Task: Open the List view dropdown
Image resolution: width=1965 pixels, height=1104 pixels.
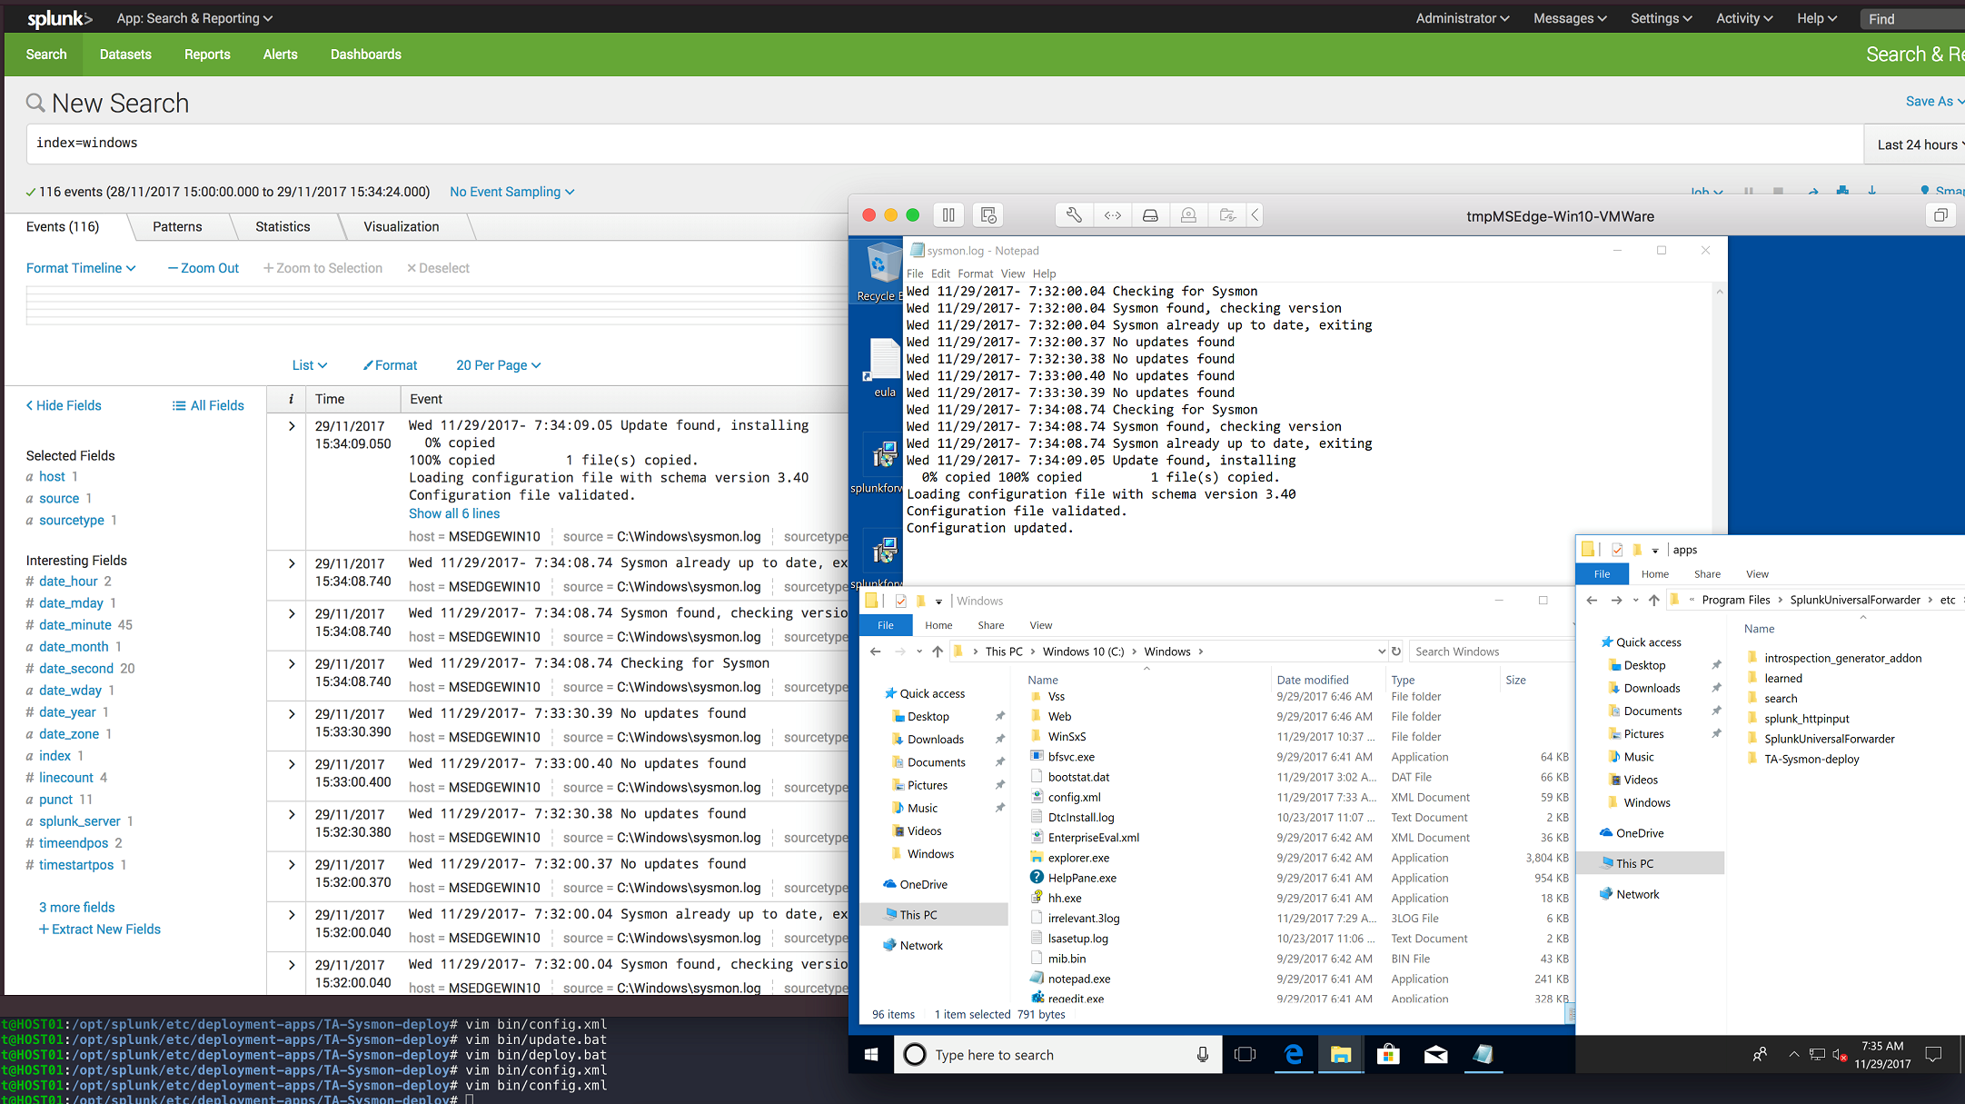Action: [x=309, y=365]
